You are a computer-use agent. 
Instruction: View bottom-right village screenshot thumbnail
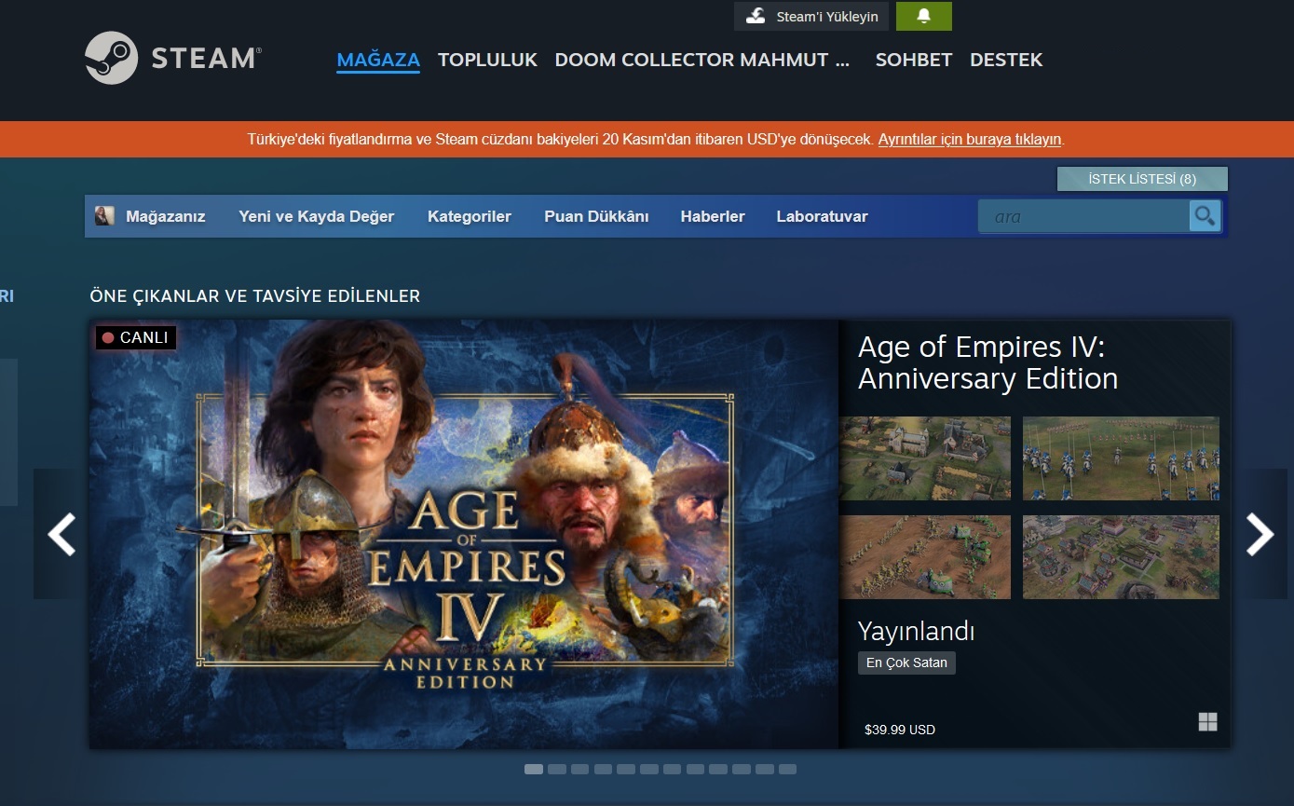click(x=1121, y=557)
